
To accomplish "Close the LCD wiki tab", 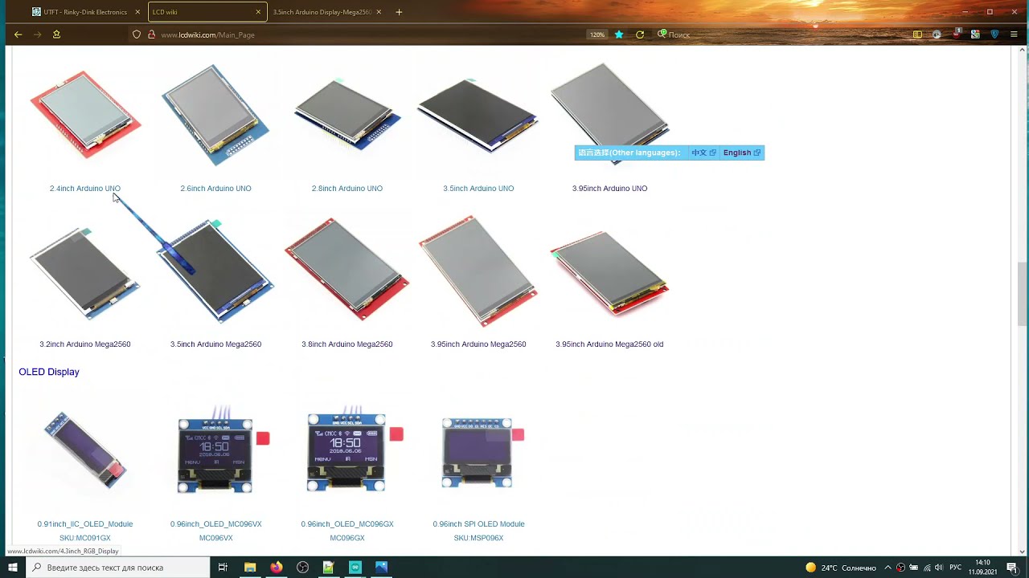I will pyautogui.click(x=258, y=12).
